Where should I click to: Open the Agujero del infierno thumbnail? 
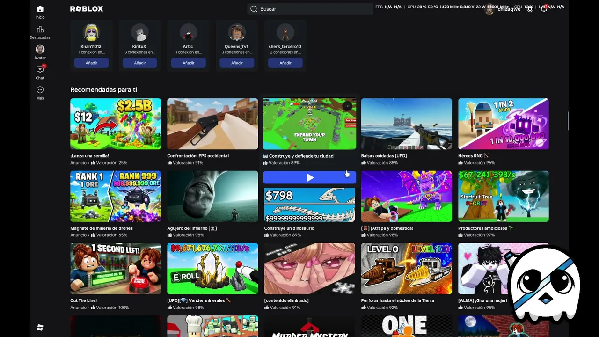click(x=212, y=196)
